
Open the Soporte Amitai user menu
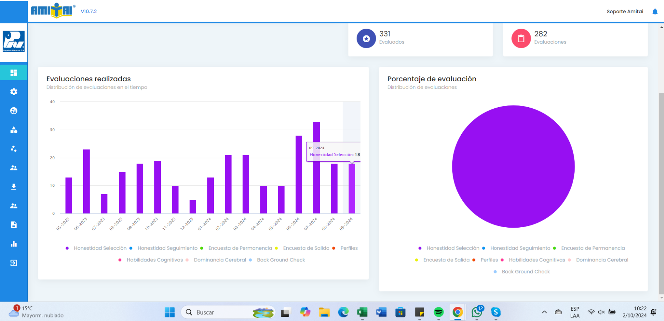(x=625, y=12)
